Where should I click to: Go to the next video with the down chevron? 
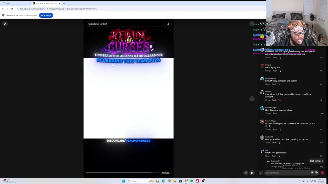[x=252, y=99]
